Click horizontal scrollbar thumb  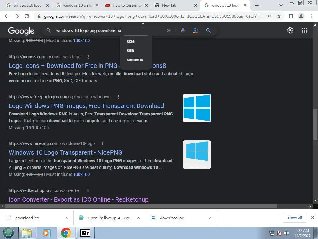point(141,206)
